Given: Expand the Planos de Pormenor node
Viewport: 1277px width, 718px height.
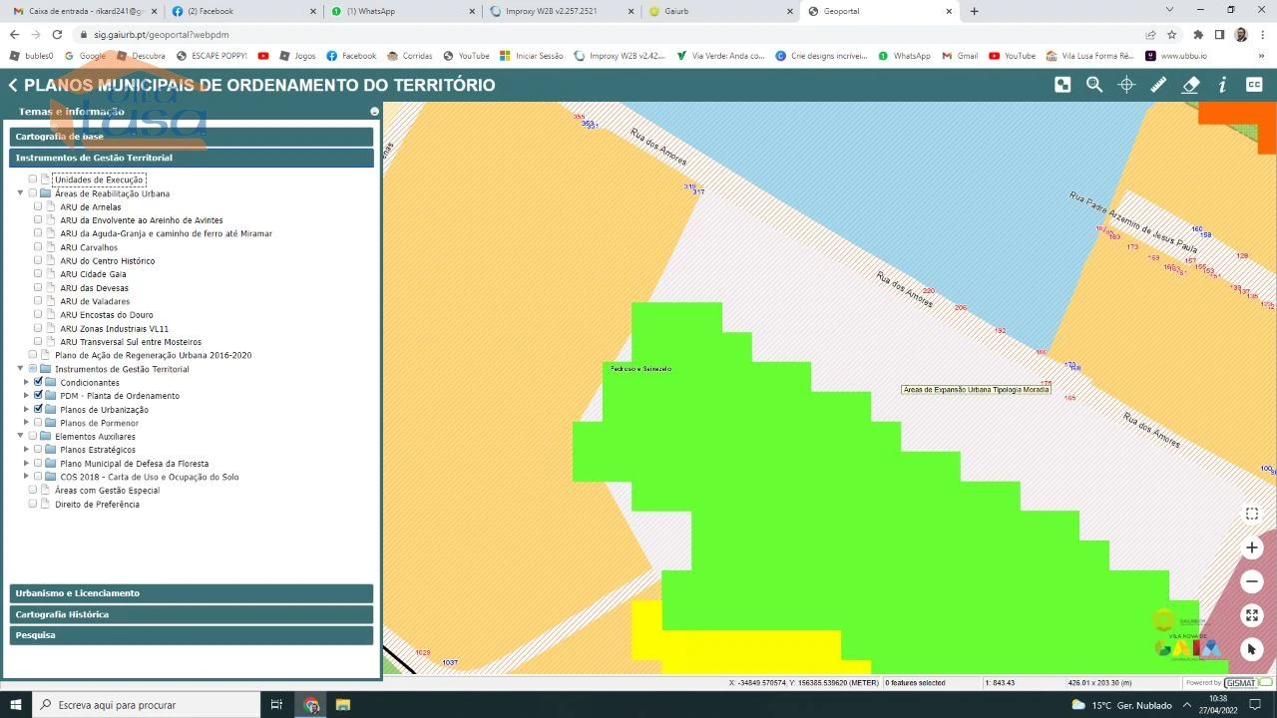Looking at the screenshot, I should point(27,423).
